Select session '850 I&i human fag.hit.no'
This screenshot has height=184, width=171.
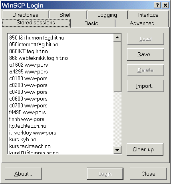[x=60, y=38]
